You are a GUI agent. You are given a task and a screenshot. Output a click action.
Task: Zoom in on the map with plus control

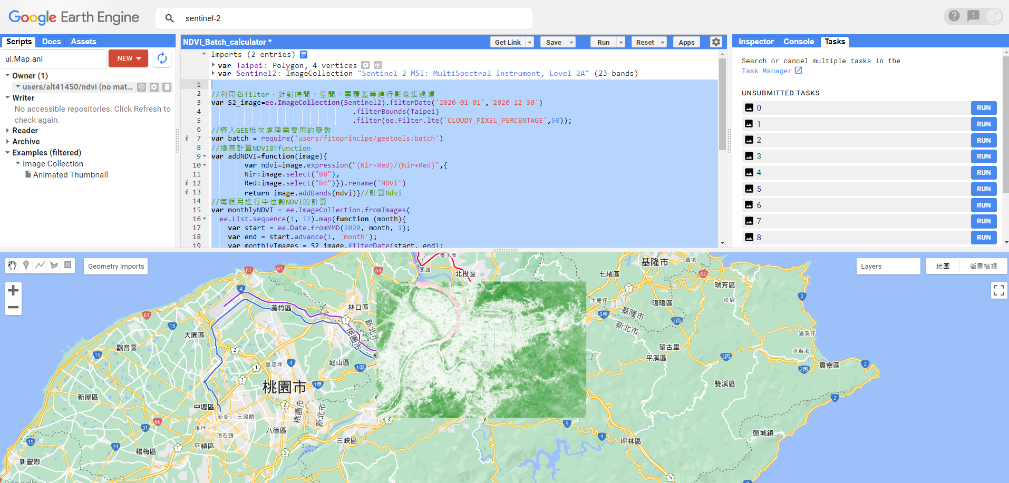pyautogui.click(x=13, y=290)
